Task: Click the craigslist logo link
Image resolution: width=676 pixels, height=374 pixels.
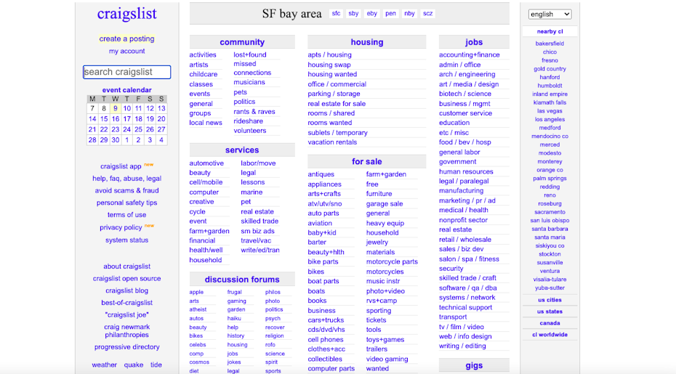Action: [126, 15]
